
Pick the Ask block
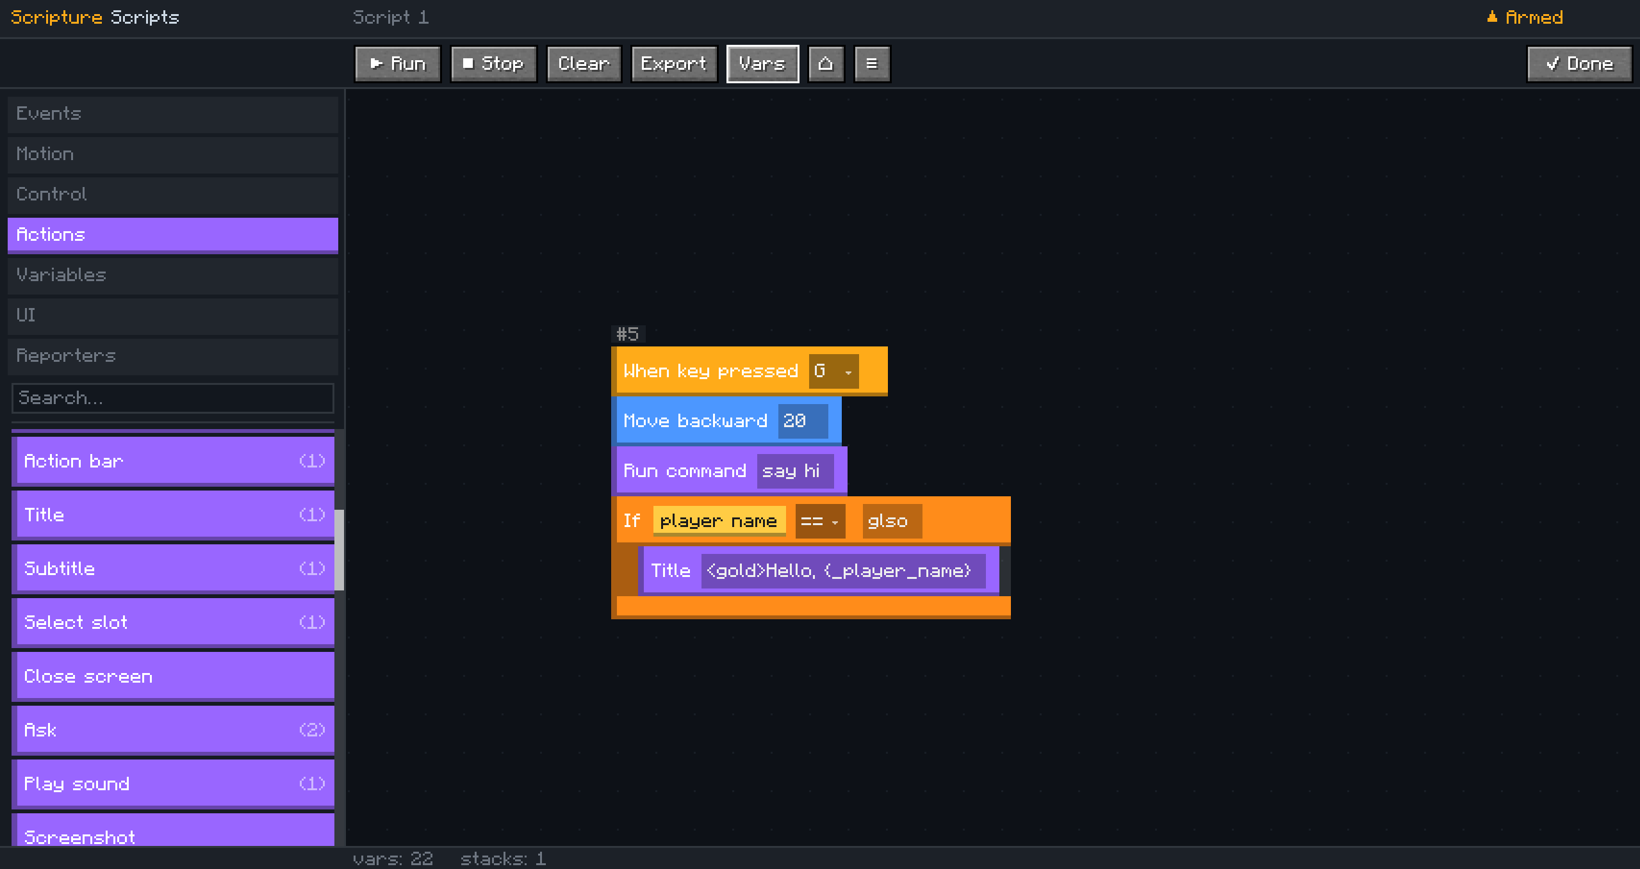[173, 730]
